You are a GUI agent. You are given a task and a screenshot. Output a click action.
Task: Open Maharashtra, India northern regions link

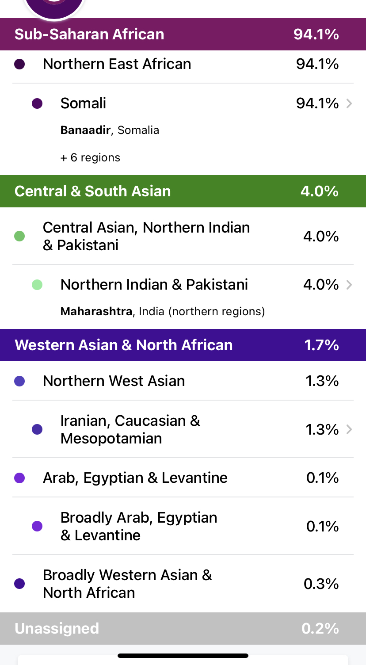(163, 312)
